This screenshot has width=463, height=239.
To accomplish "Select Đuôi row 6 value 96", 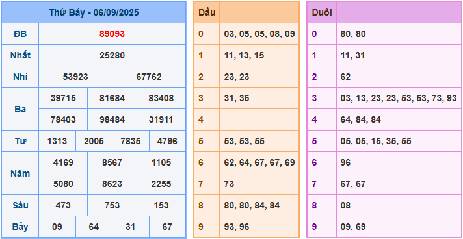I will pos(345,162).
